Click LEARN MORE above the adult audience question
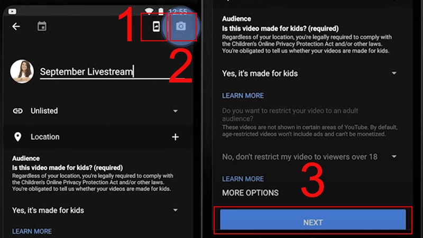 click(x=243, y=96)
